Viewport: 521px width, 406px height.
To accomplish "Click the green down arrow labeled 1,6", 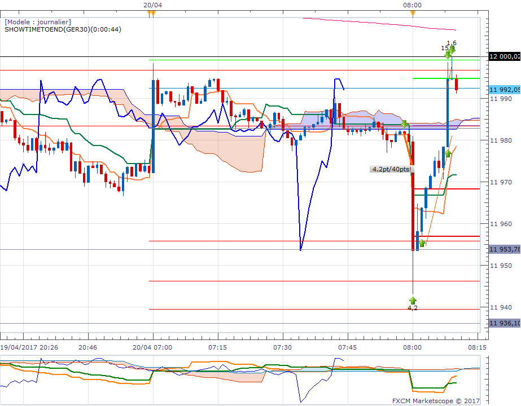I will click(452, 50).
